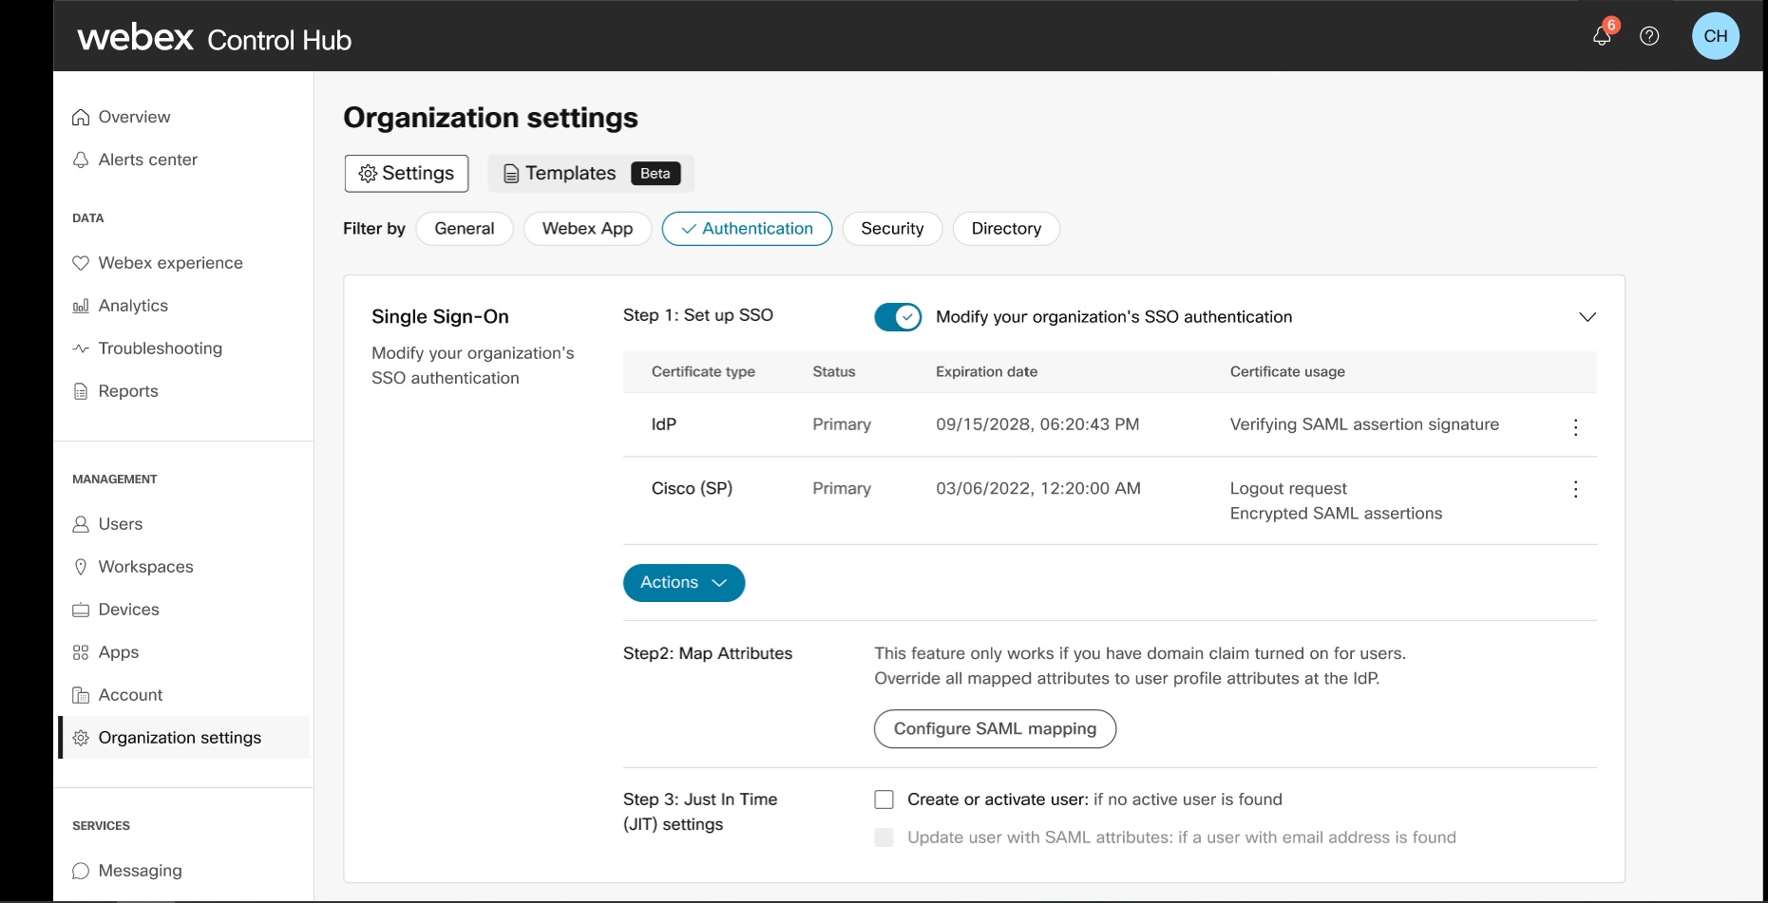
Task: Click the Users person icon
Action: point(81,524)
